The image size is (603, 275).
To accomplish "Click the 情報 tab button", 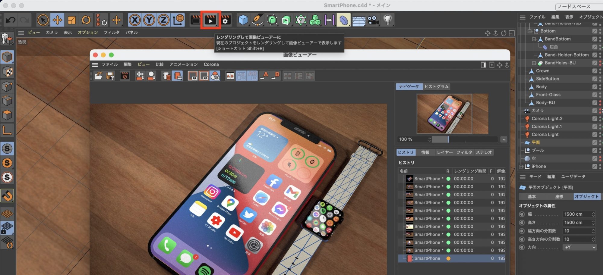I will pyautogui.click(x=425, y=152).
